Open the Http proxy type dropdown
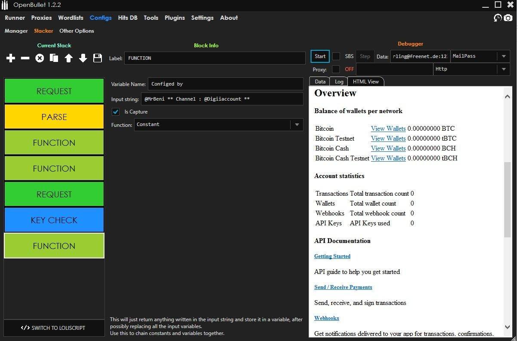 coord(503,69)
